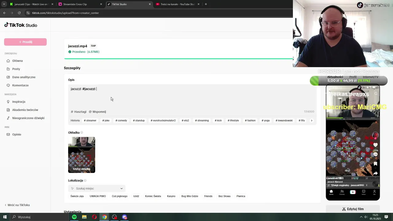Open notification center on taskbar

tap(386, 217)
